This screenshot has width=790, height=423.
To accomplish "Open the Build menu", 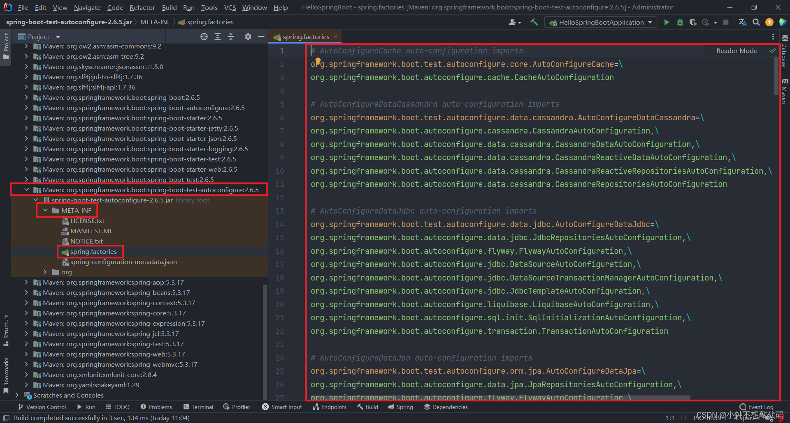I will tap(169, 7).
